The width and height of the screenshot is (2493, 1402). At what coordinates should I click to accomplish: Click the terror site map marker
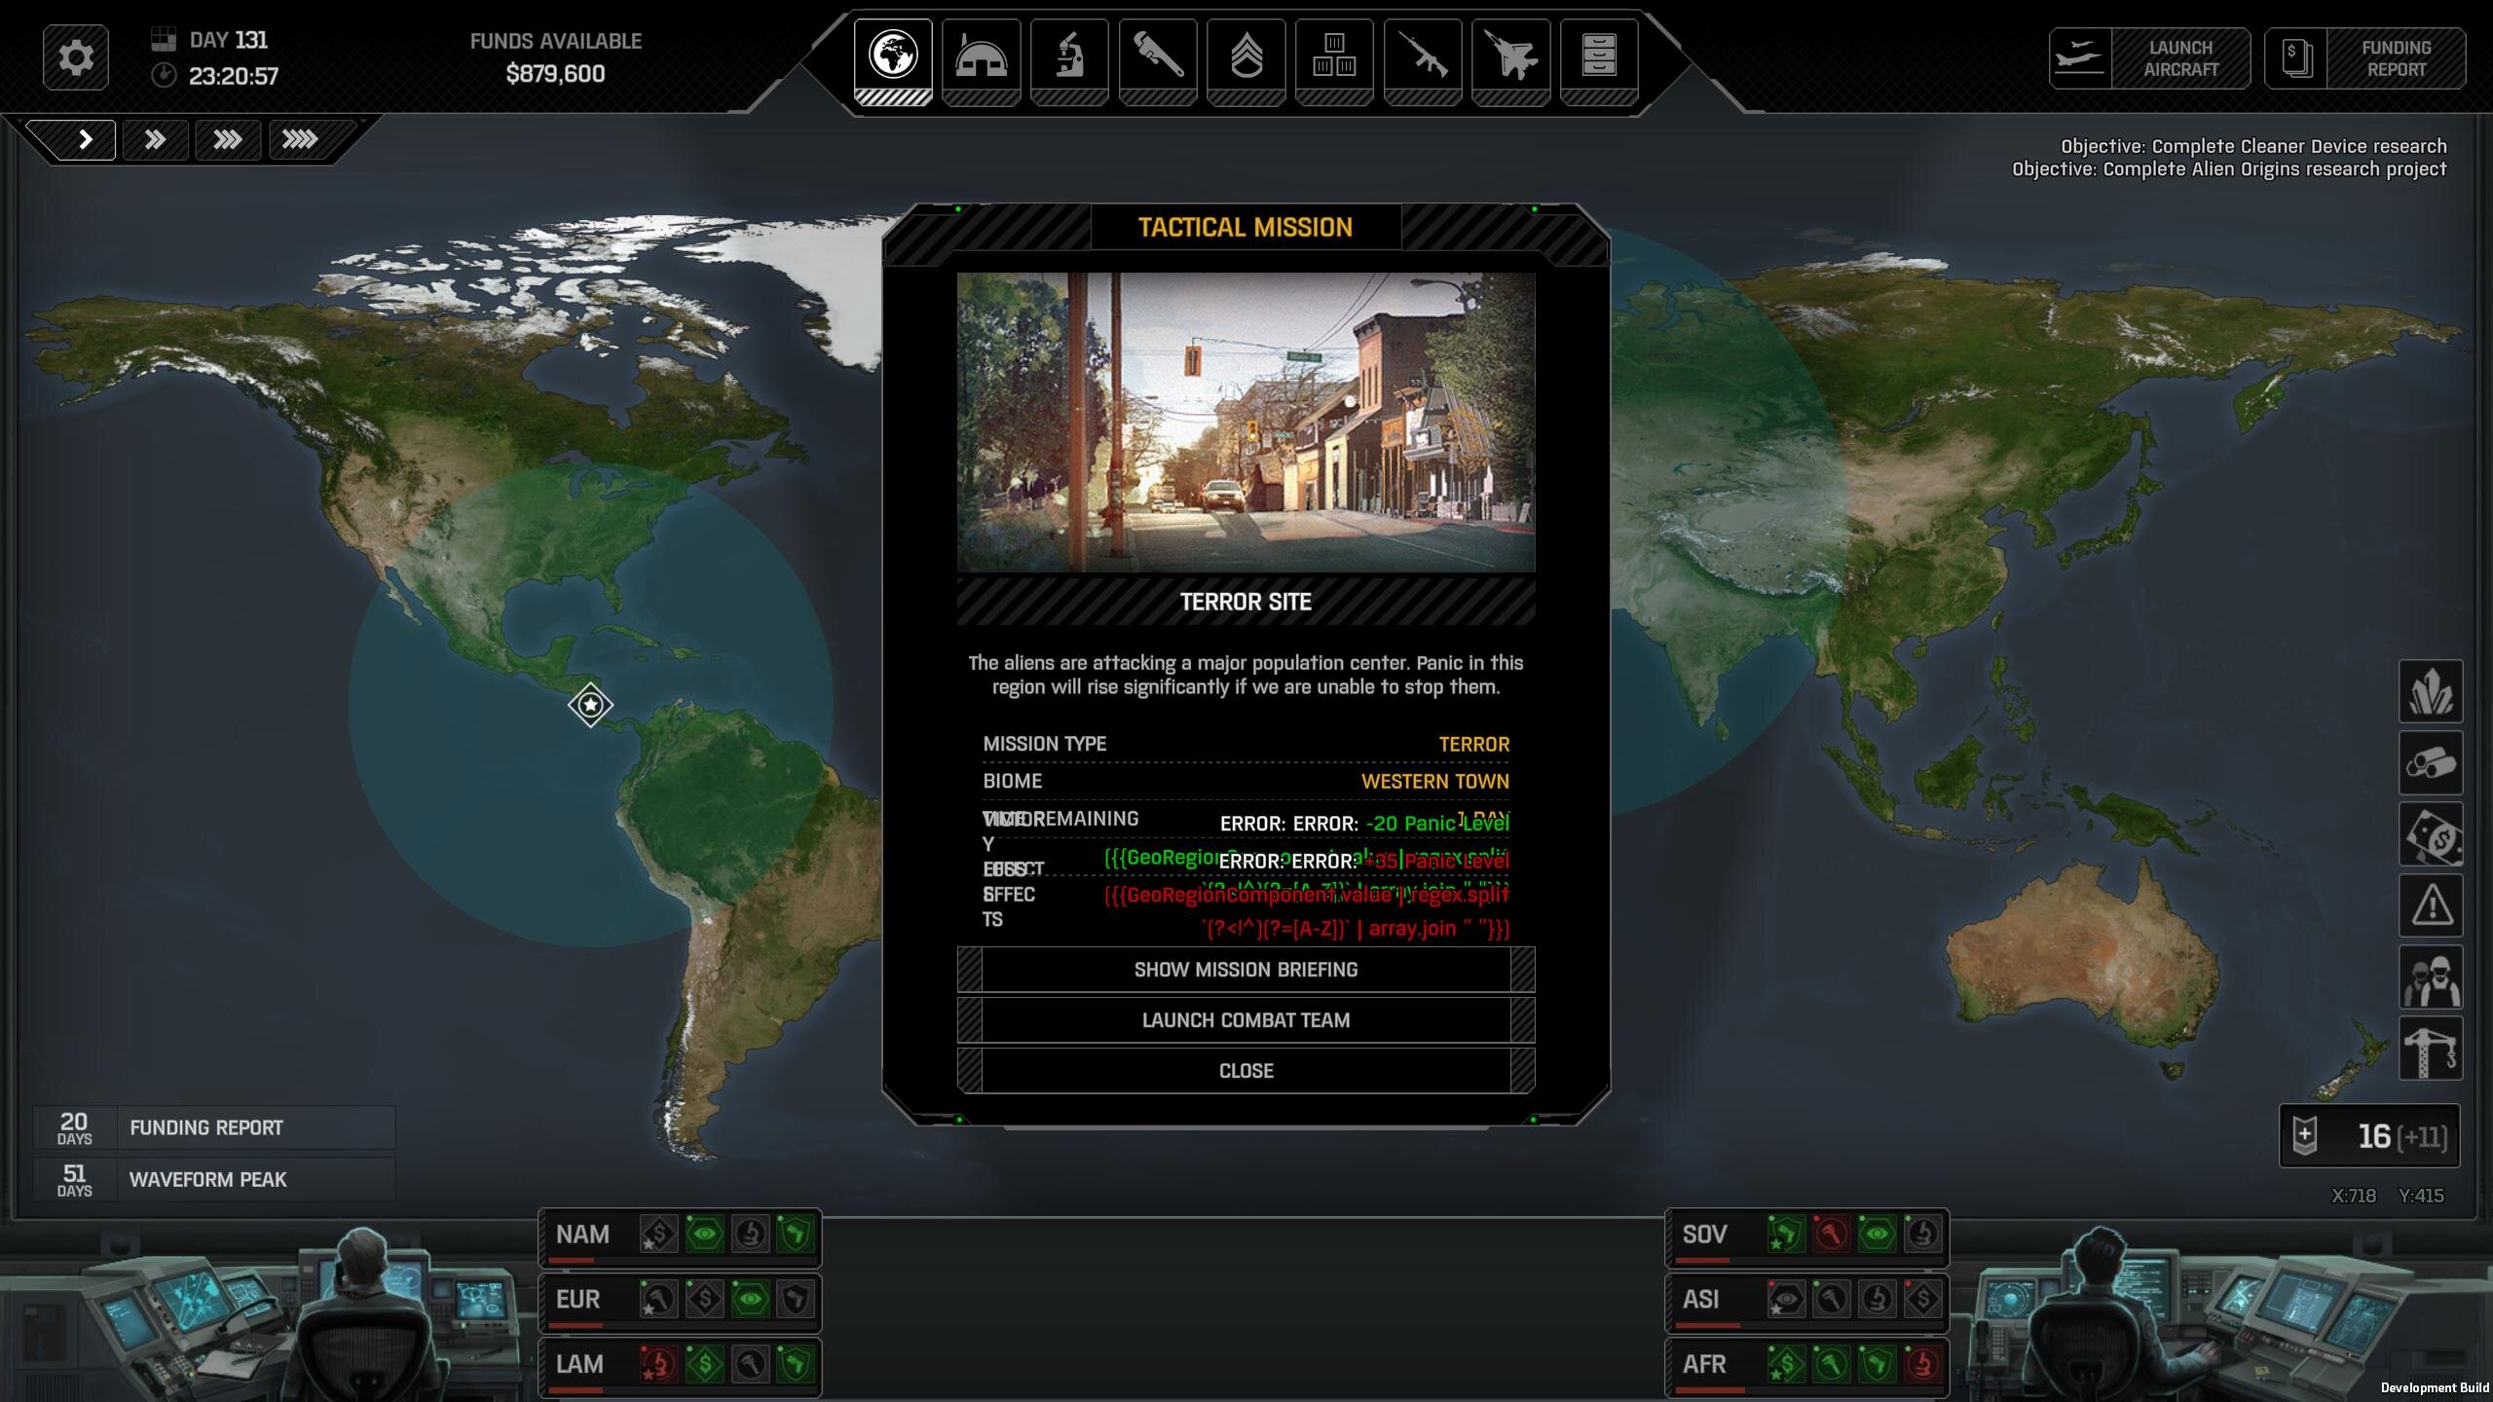point(590,705)
